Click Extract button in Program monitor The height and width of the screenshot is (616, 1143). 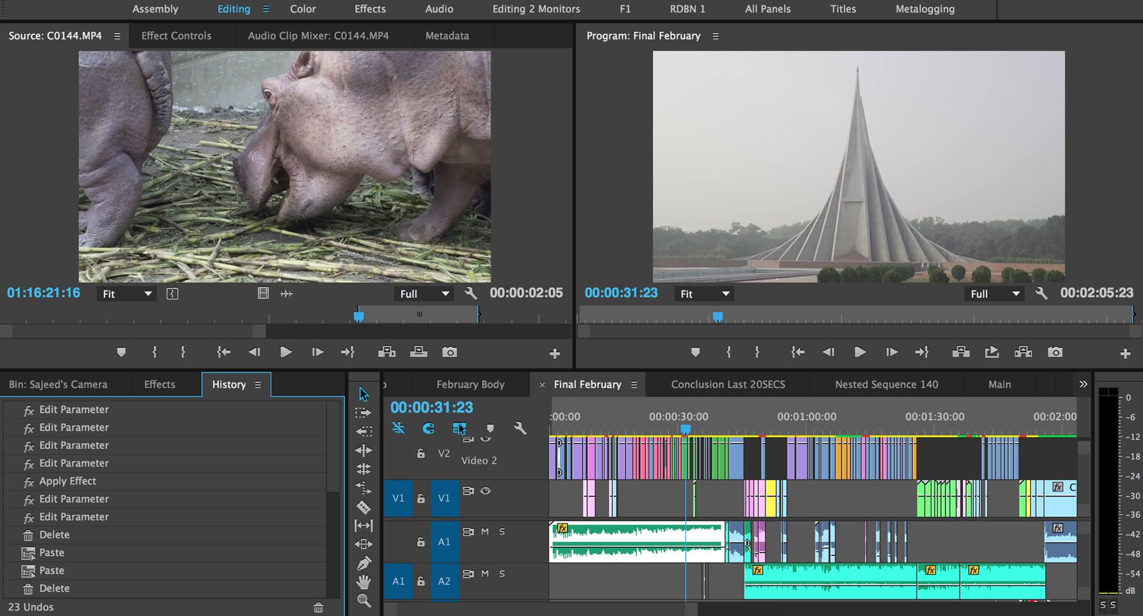coord(1023,352)
